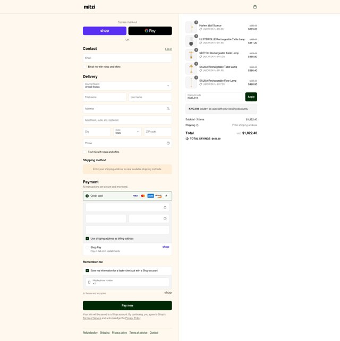Click the Discover card icon
This screenshot has height=341, width=340.
[158, 196]
